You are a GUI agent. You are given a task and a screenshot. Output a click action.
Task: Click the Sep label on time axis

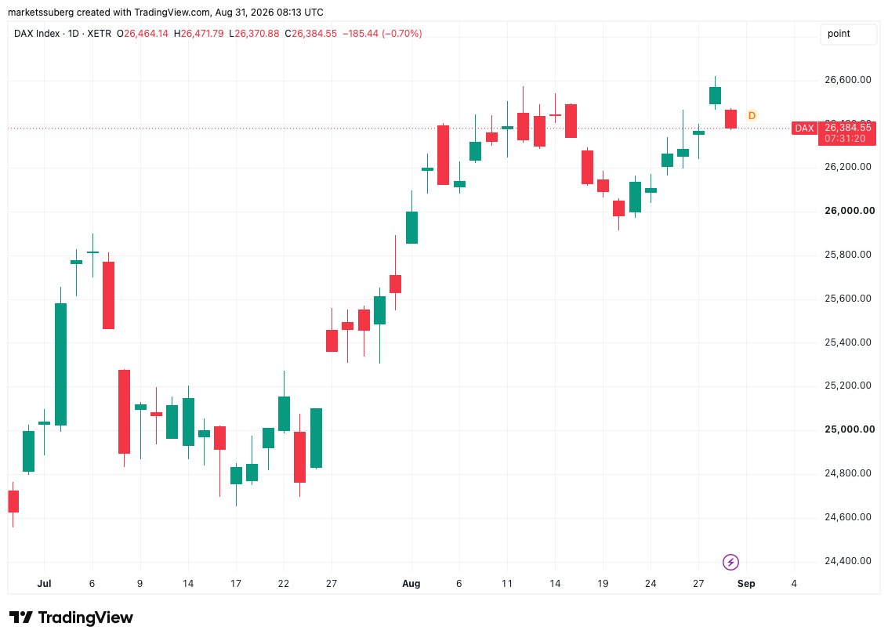point(746,583)
